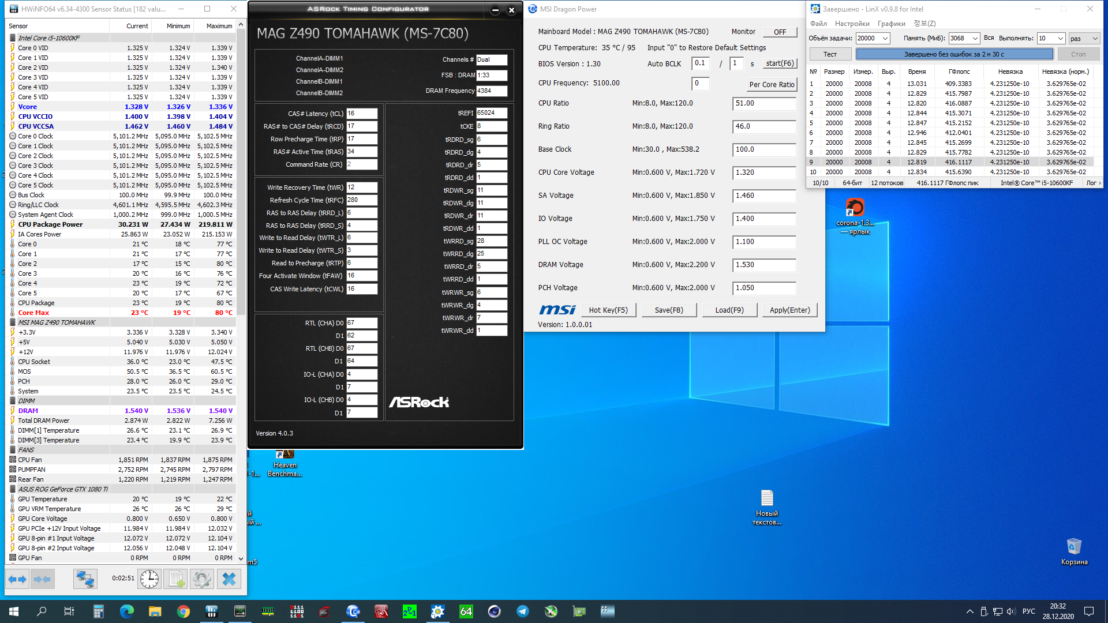Screen dimensions: 1108x623
Task: Click the 'Тест' button in LinX
Action: click(830, 54)
